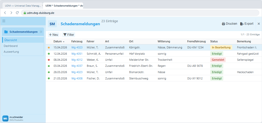Click the Schadensmeldungen folder icon

(6, 32)
